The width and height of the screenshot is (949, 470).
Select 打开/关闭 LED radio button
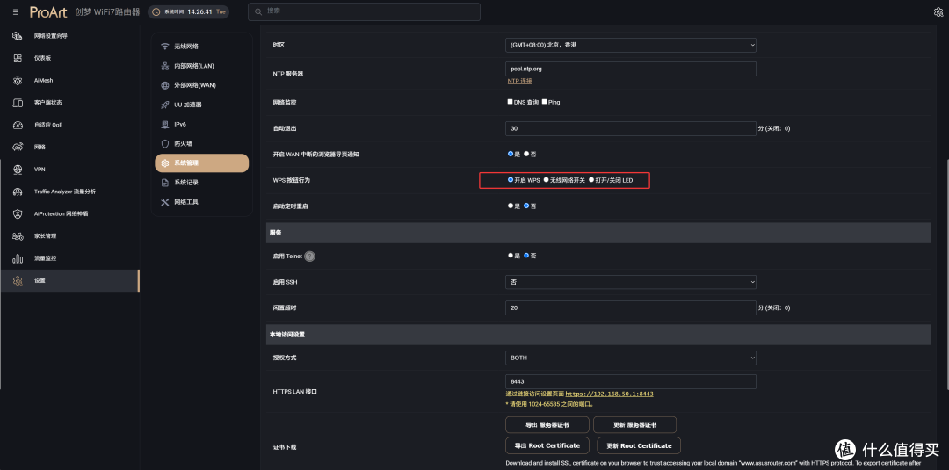pos(591,179)
